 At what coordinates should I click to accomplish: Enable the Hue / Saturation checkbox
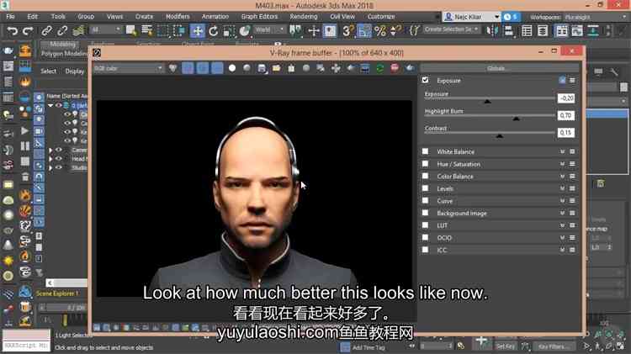(x=426, y=164)
